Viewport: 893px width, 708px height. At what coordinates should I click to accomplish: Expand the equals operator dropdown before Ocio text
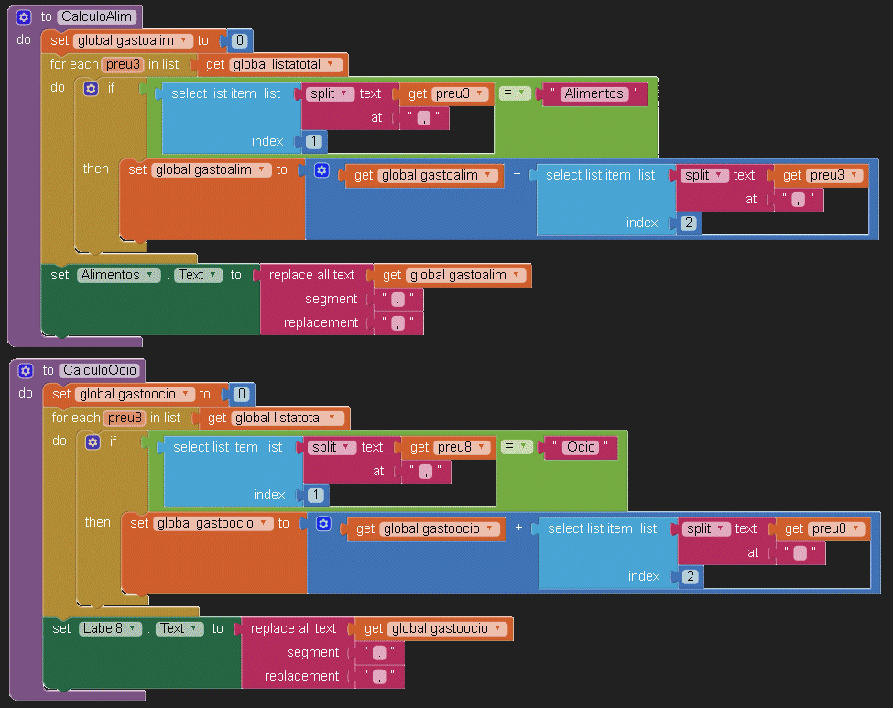[x=517, y=447]
